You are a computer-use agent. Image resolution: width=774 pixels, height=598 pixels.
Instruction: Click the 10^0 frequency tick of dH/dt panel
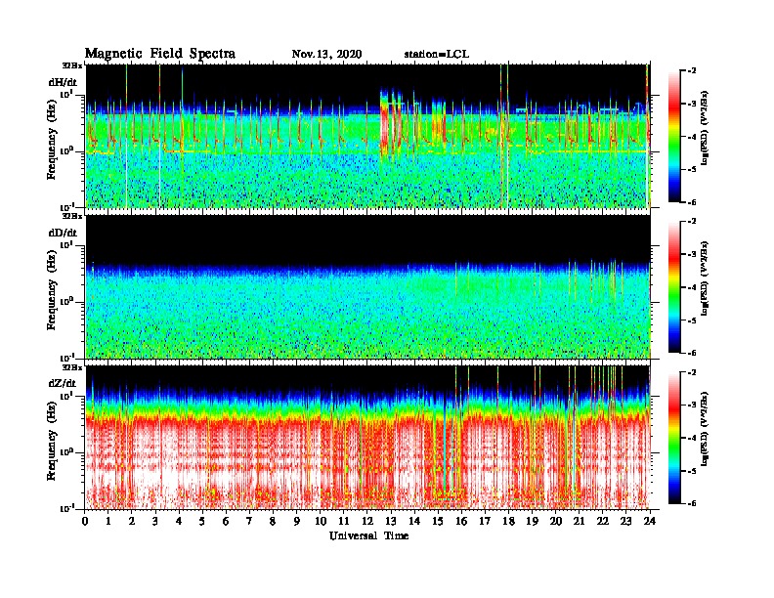pyautogui.click(x=67, y=150)
